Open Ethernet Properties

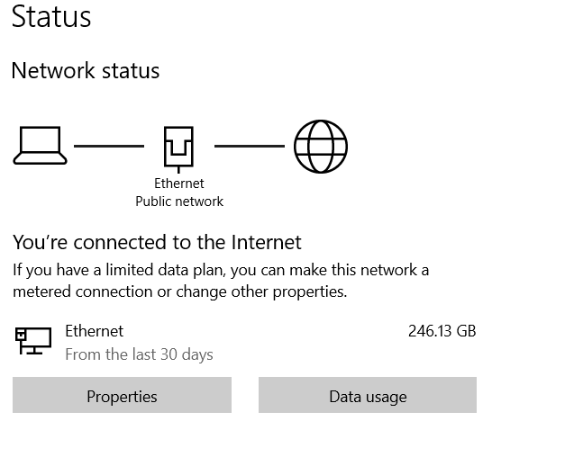pos(122,396)
